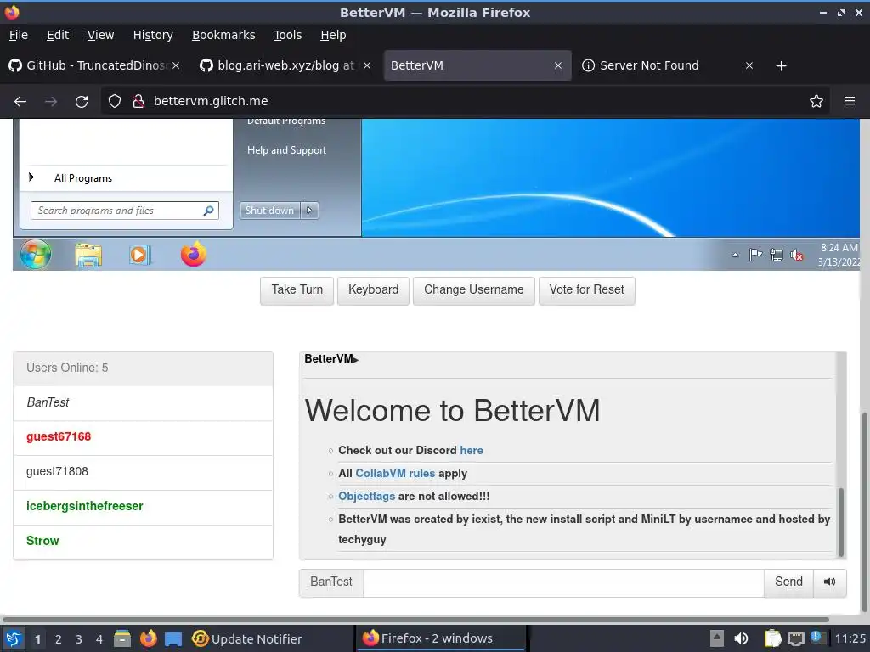The height and width of the screenshot is (652, 870).
Task: Open the View menu
Action: click(x=100, y=35)
